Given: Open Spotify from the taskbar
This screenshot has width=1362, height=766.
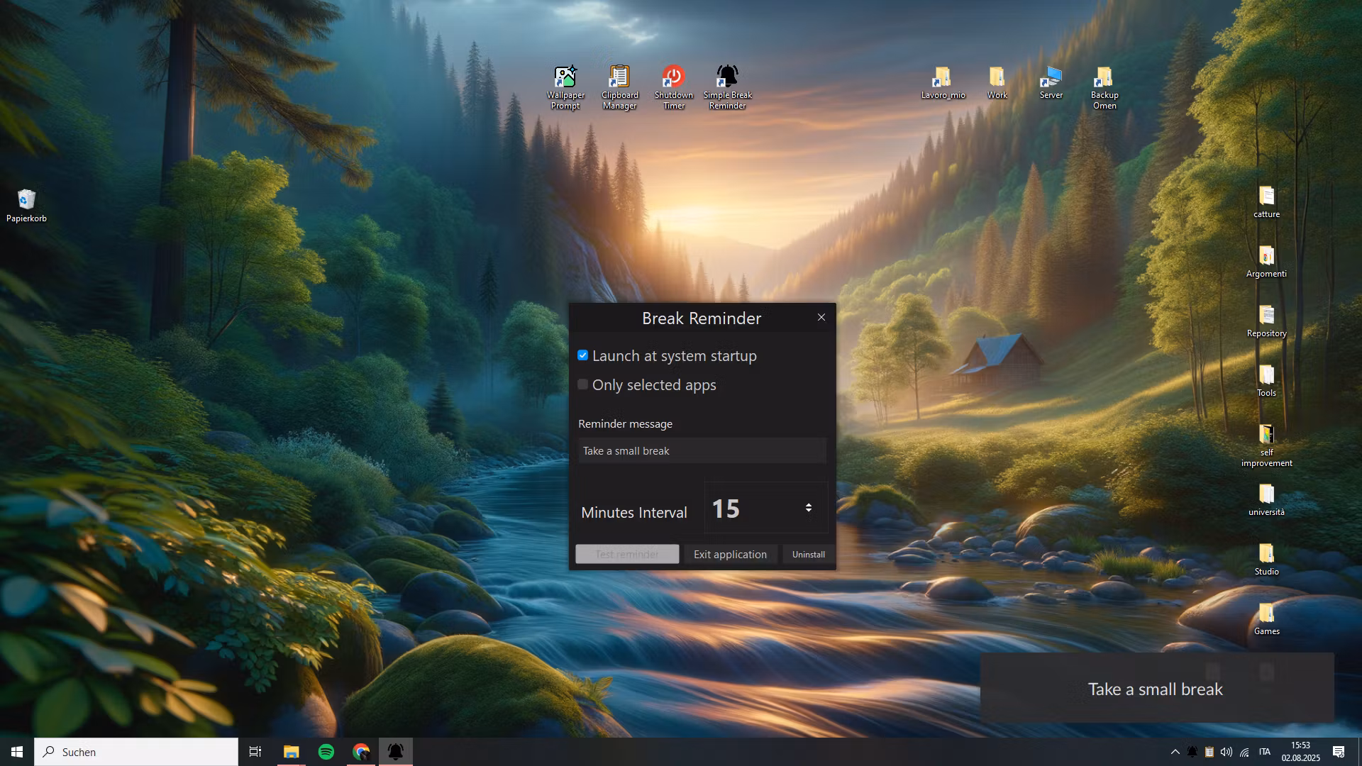Looking at the screenshot, I should click(326, 751).
